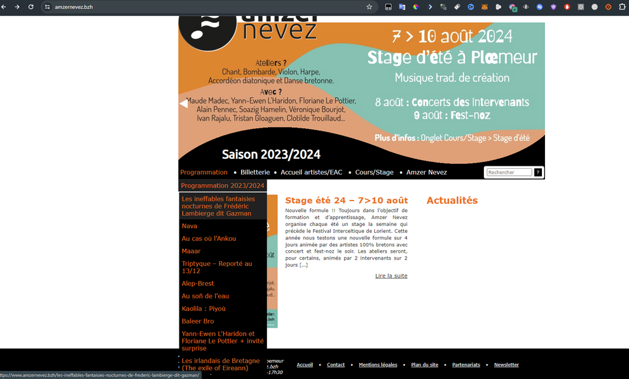Click the red stop-hand blocker extension
This screenshot has width=629, height=379.
[567, 7]
